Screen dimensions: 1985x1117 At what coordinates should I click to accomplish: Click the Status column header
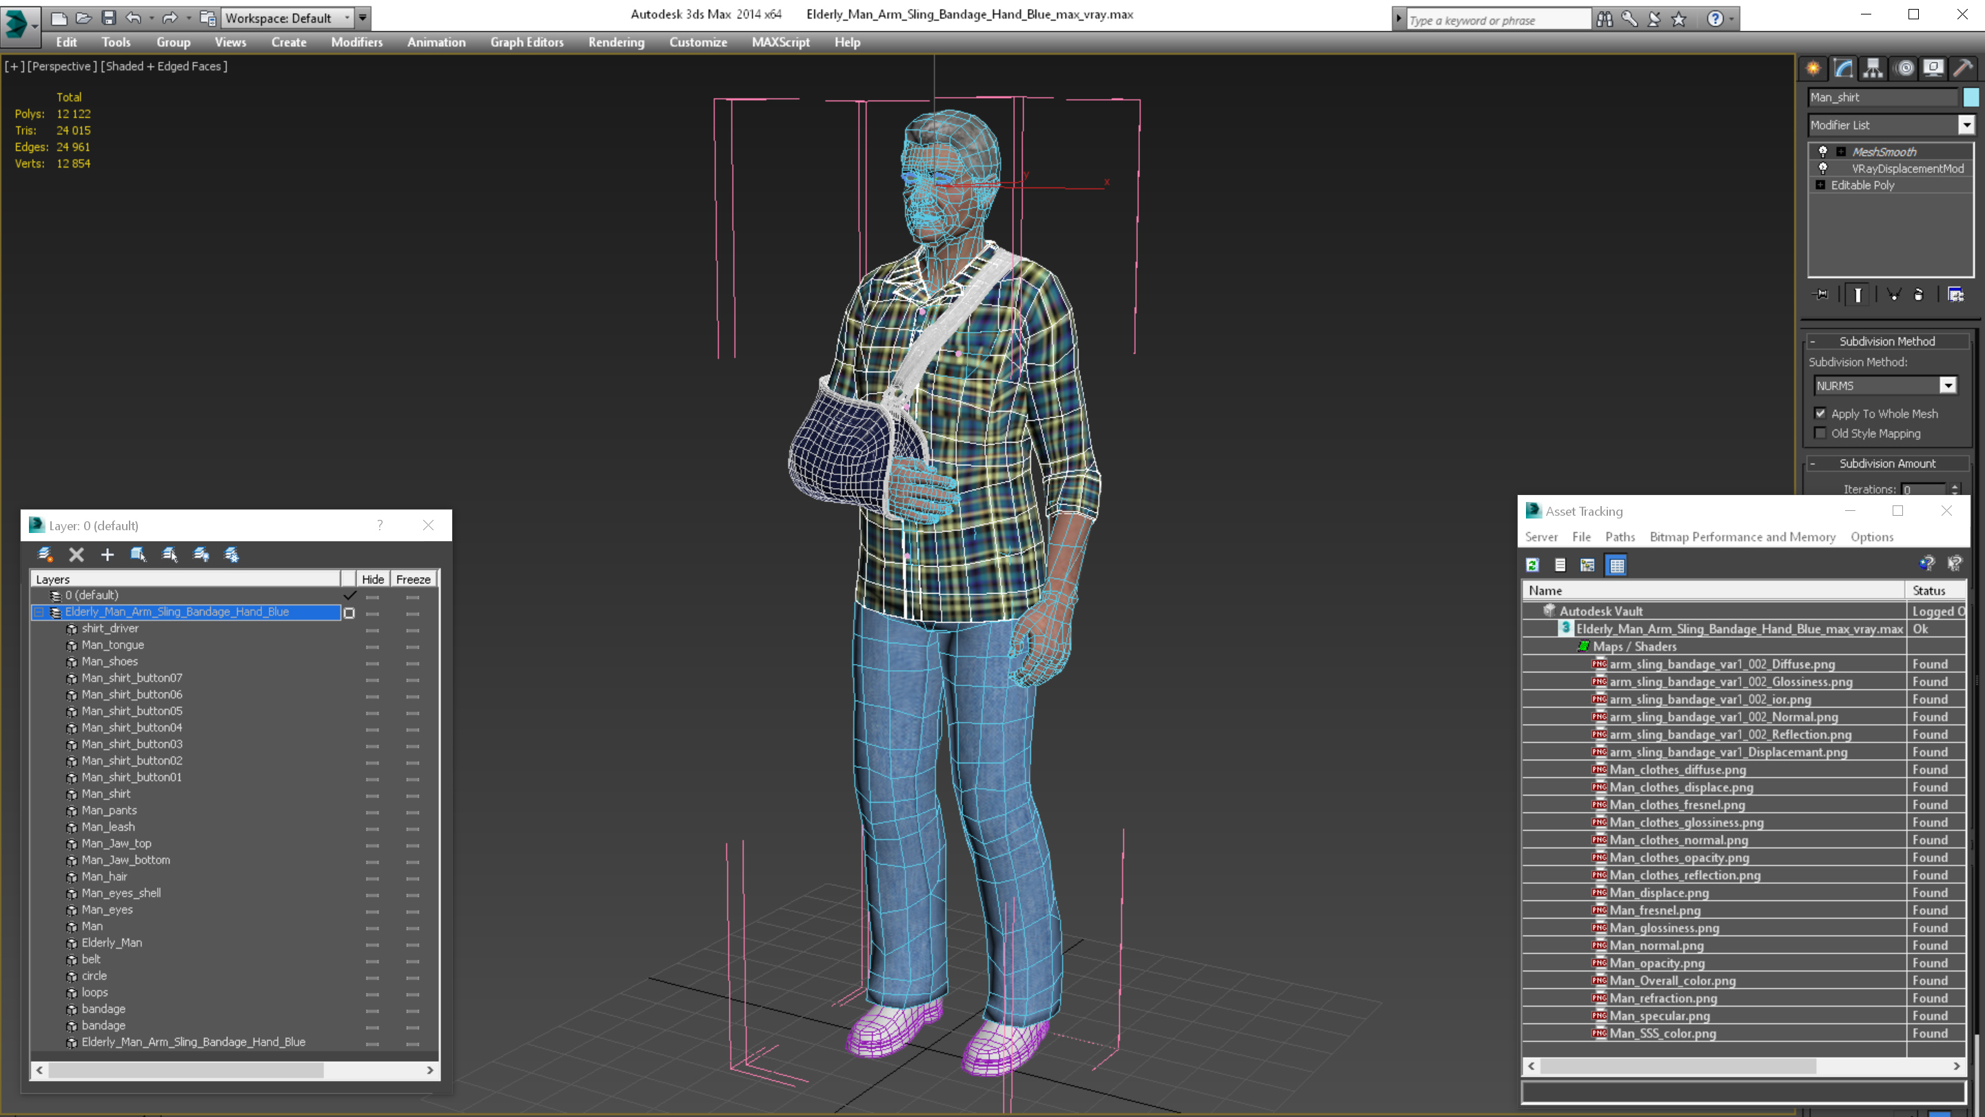[x=1935, y=590]
